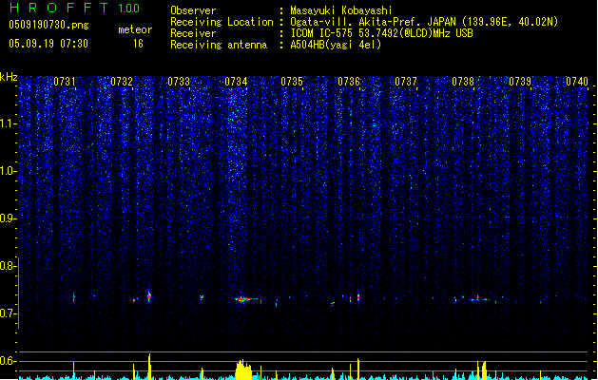Click the 0740 time marker
The image size is (598, 380).
coord(577,82)
